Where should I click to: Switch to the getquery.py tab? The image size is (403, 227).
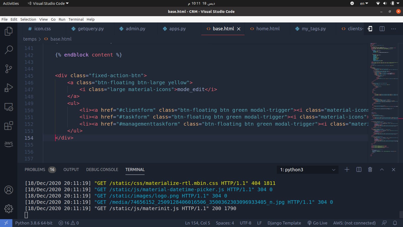(88, 29)
